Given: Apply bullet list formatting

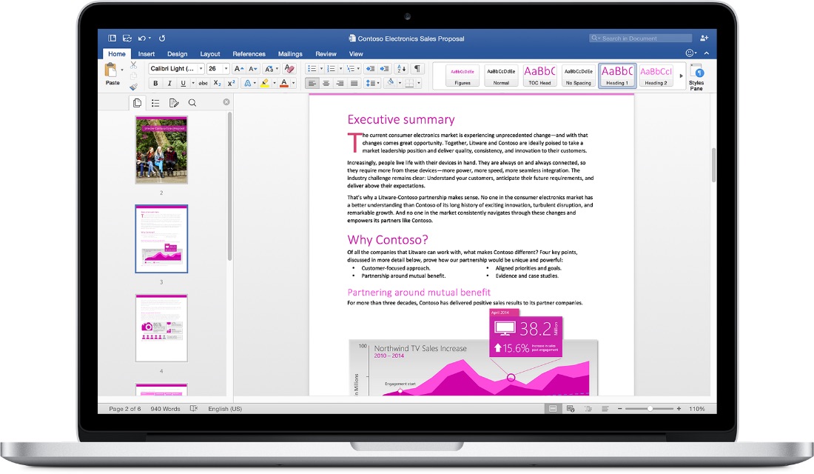Looking at the screenshot, I should coord(313,68).
